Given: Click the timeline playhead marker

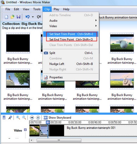Looking at the screenshot, I should 48,122.
